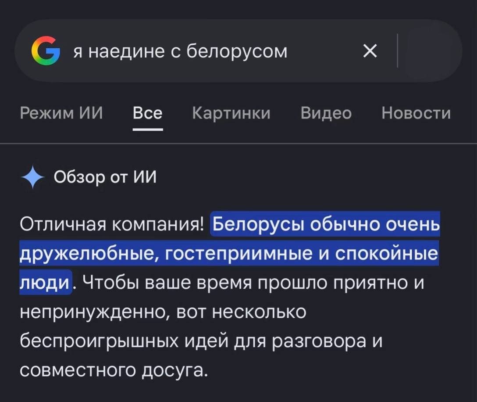Viewport: 477px width, 402px height.
Task: Click the vertical separator in the search bar
Action: coord(397,50)
